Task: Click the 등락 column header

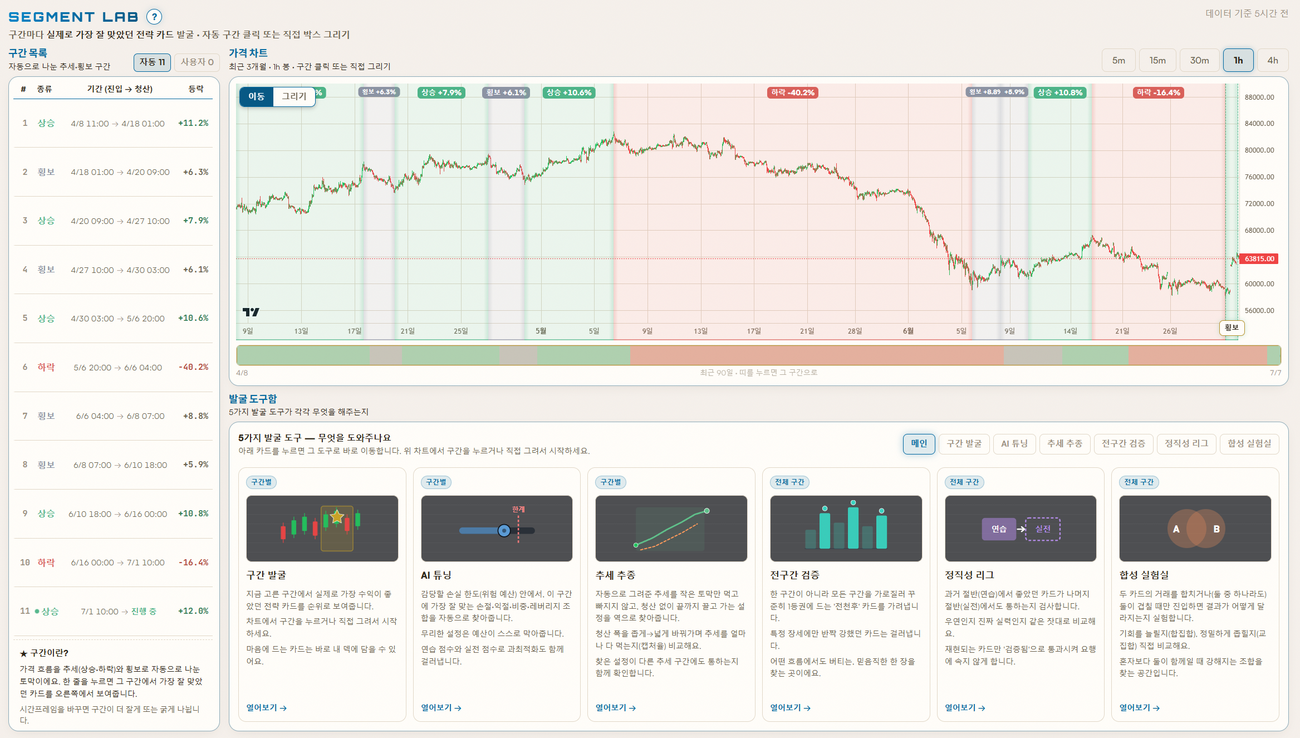Action: click(x=196, y=89)
